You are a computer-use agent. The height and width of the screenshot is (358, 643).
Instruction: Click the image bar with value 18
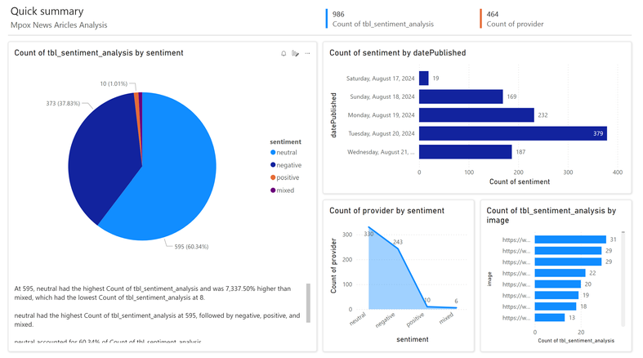coord(556,307)
